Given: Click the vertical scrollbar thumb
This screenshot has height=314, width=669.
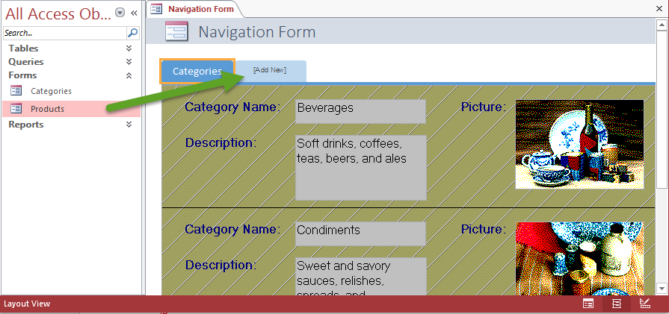Looking at the screenshot, I should point(662,110).
